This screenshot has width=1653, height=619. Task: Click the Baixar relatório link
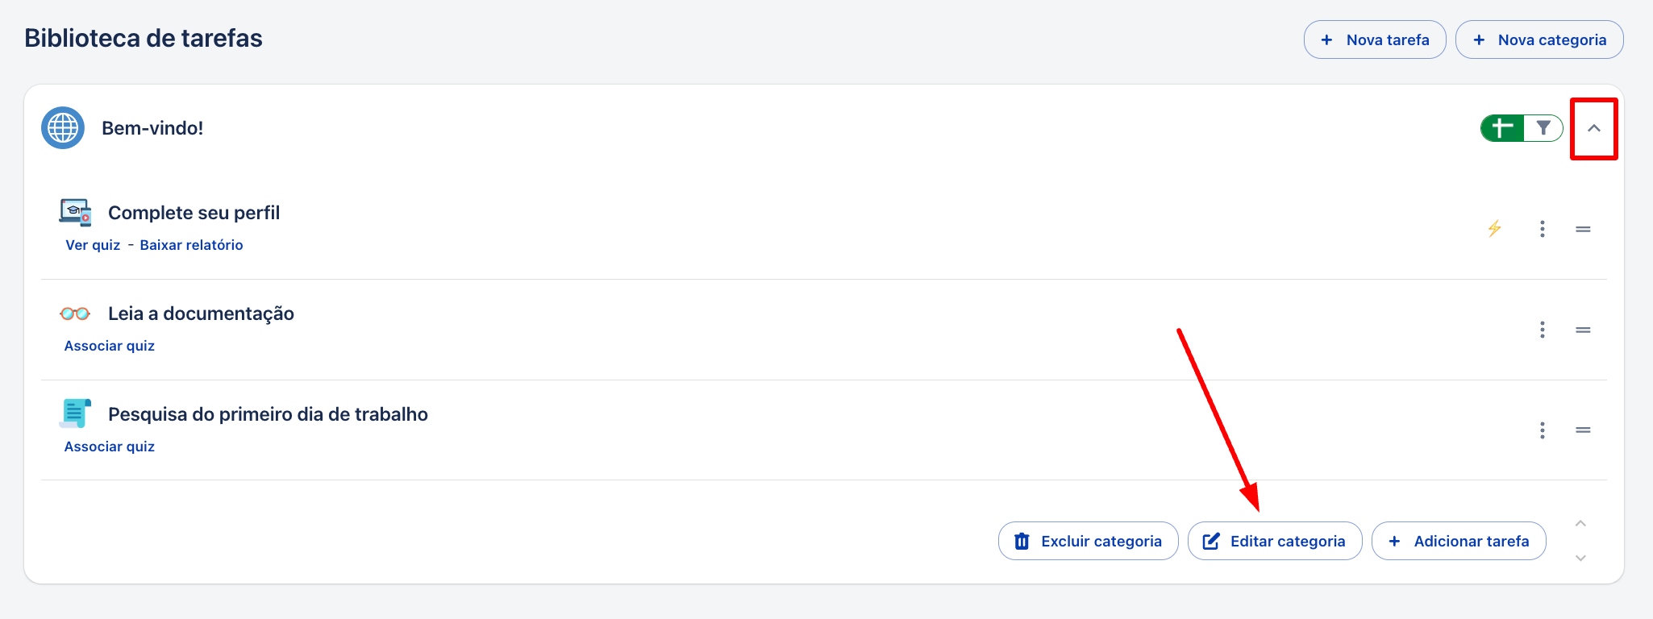[x=191, y=245]
